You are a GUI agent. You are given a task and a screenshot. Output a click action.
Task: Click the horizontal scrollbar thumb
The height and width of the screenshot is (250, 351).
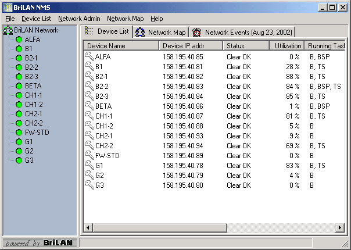click(160, 227)
